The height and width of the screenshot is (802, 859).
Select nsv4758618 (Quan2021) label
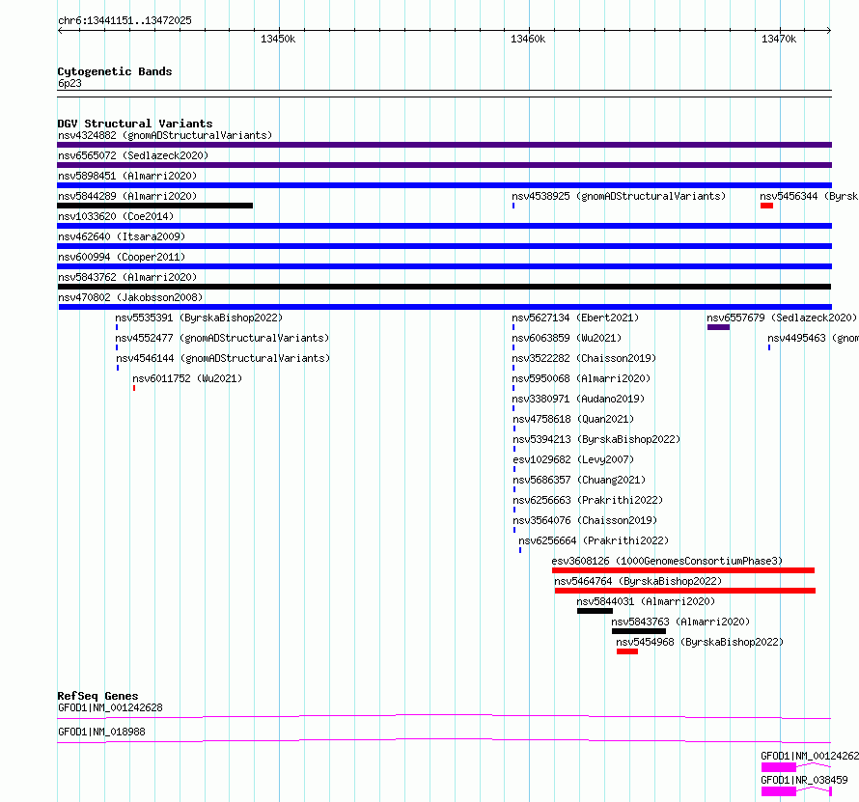click(x=573, y=419)
